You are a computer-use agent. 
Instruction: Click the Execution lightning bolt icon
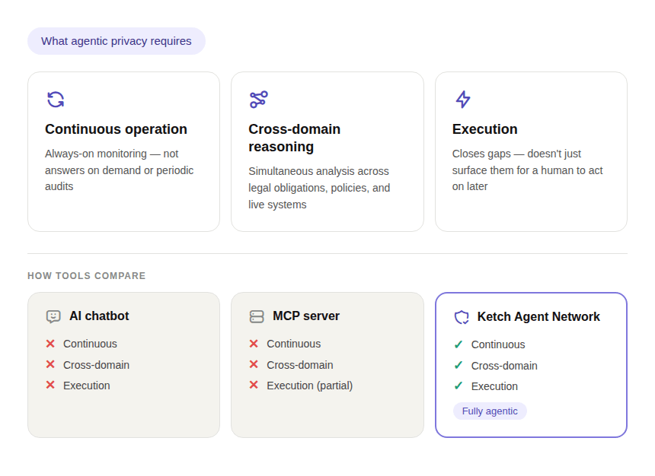(463, 100)
